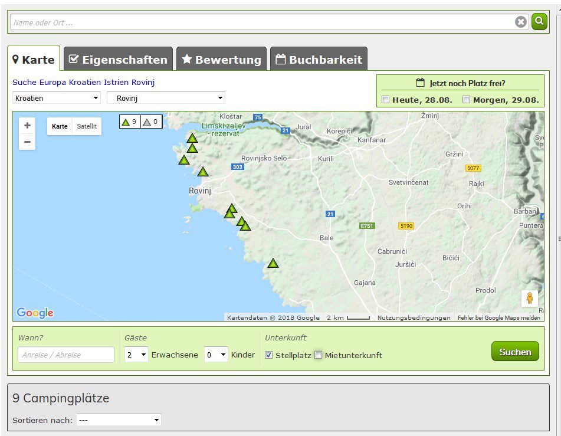Click the Anreise / Abreise date field

point(66,355)
